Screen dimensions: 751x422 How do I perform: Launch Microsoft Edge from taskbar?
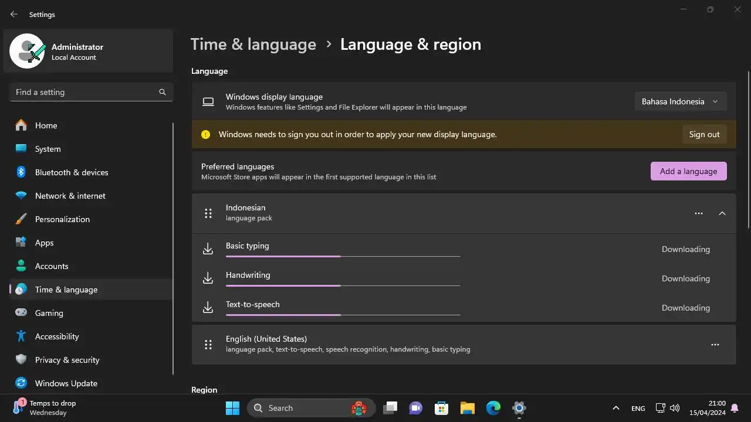pyautogui.click(x=493, y=408)
